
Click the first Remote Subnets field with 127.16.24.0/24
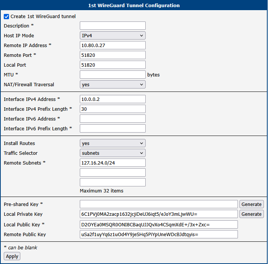tap(113, 163)
